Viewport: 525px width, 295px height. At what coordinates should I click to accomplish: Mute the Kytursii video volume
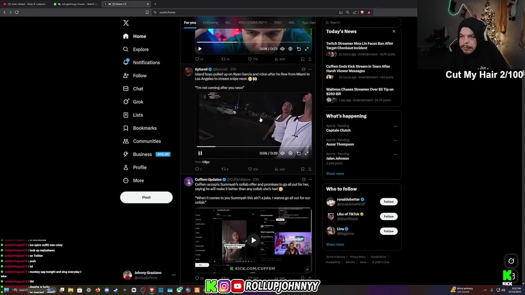[282, 153]
